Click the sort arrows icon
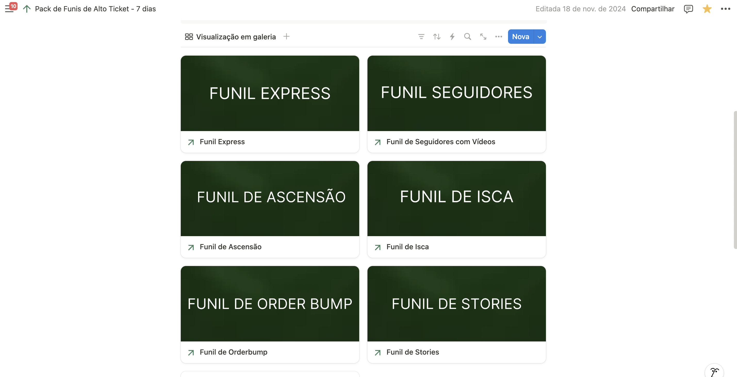Image resolution: width=737 pixels, height=377 pixels. coord(437,37)
